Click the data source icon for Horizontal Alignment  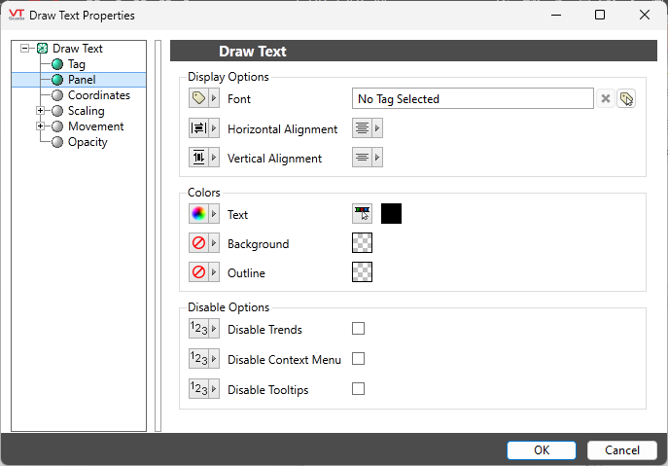(x=198, y=128)
